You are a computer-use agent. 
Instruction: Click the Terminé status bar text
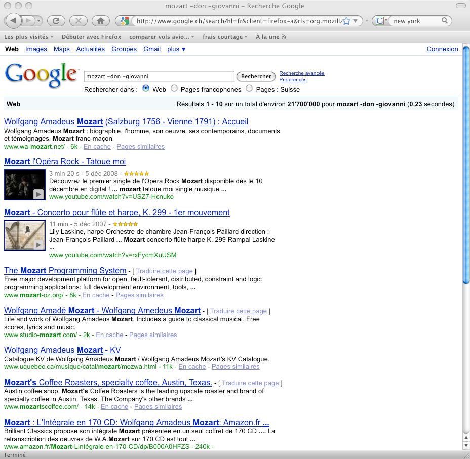tap(15, 455)
